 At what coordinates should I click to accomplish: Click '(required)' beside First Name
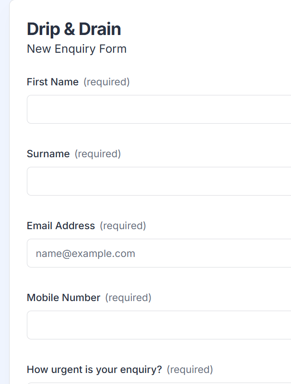point(106,82)
